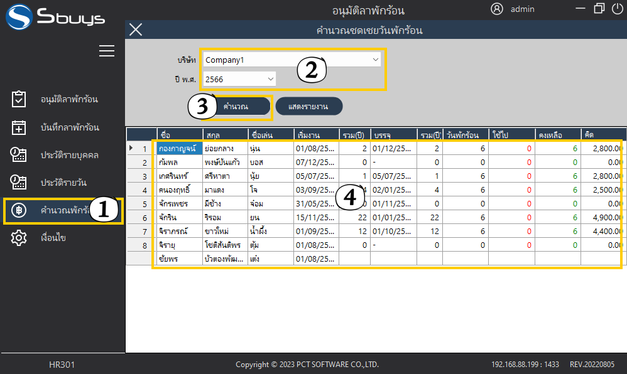627x374 pixels.
Task: Expand the บริษัท Company1 dropdown
Action: (x=376, y=60)
